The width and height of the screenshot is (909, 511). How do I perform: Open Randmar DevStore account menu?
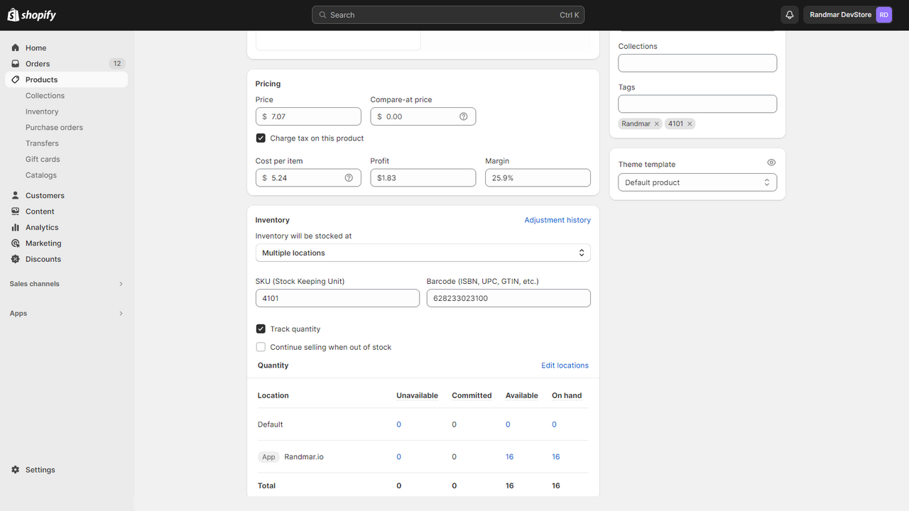tap(849, 15)
